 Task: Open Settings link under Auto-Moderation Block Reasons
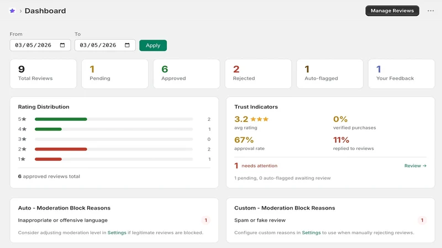[x=117, y=233]
